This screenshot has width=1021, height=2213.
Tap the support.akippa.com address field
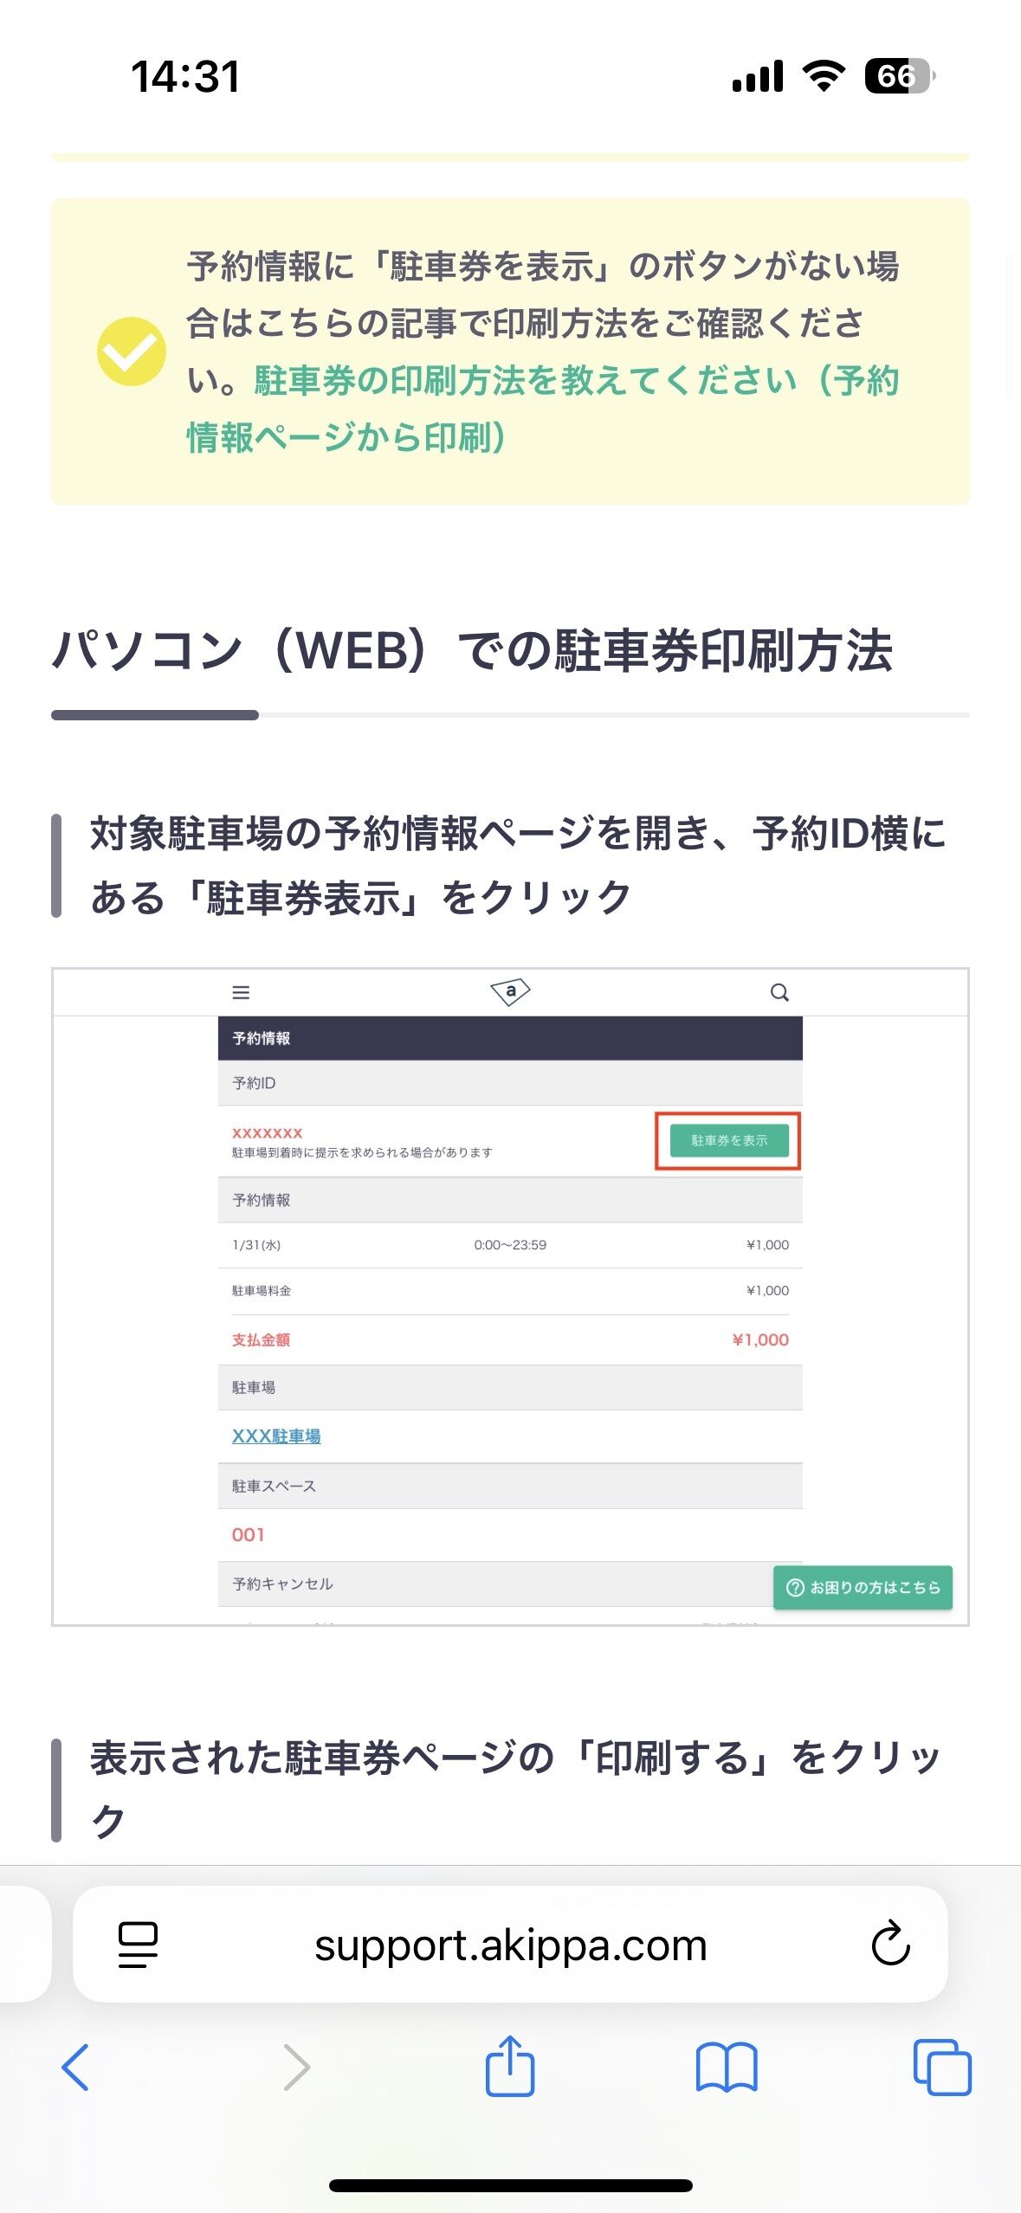click(x=510, y=1945)
